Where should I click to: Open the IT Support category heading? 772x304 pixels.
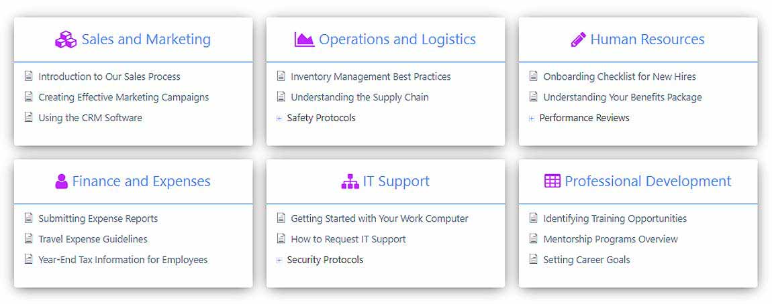click(396, 181)
